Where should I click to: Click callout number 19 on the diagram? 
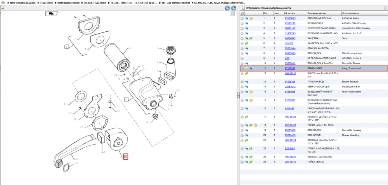click(66, 104)
